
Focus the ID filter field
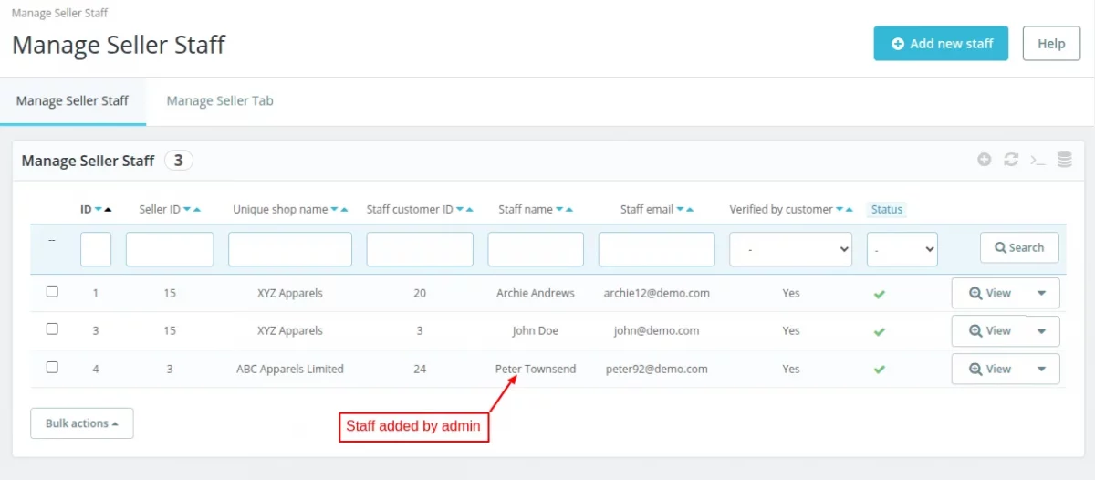(96, 249)
